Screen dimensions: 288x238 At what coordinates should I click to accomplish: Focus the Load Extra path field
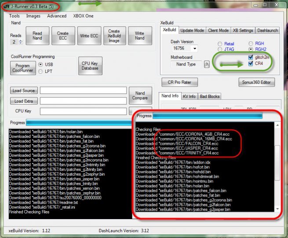coord(83,101)
